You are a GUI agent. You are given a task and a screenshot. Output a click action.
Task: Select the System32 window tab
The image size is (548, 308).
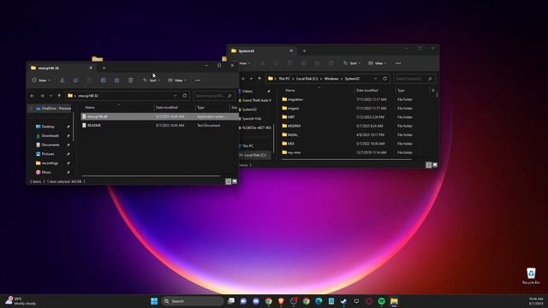click(262, 51)
